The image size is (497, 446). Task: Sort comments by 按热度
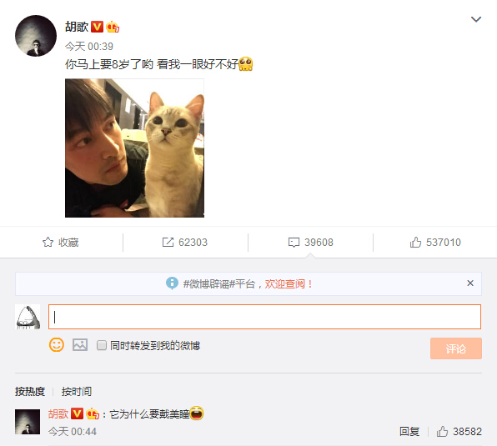[30, 392]
